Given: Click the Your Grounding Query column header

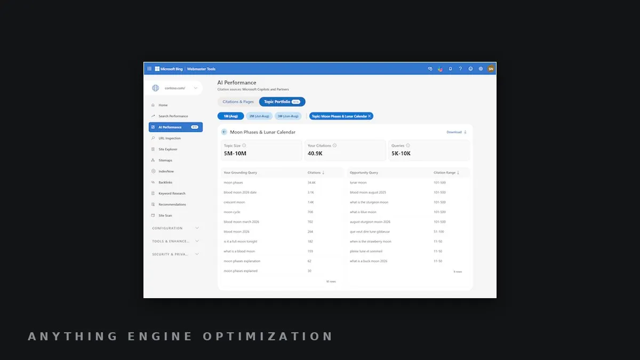Looking at the screenshot, I should click(241, 173).
